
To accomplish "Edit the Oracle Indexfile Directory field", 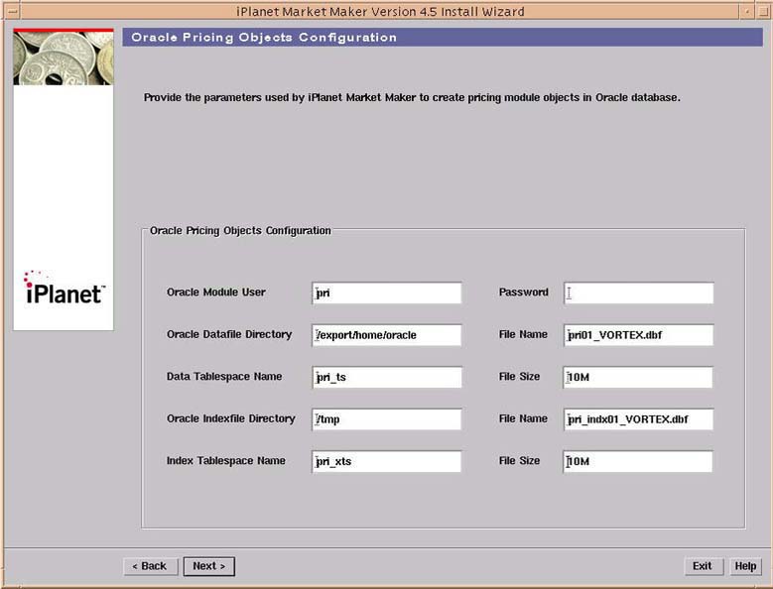I will [387, 419].
